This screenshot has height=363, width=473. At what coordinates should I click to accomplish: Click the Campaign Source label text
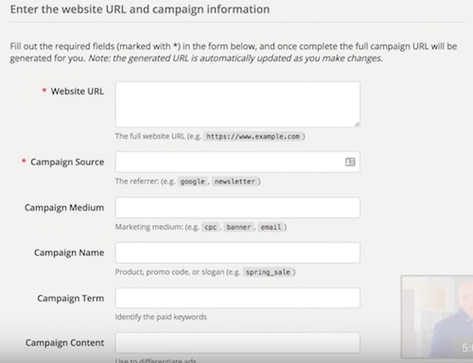67,162
